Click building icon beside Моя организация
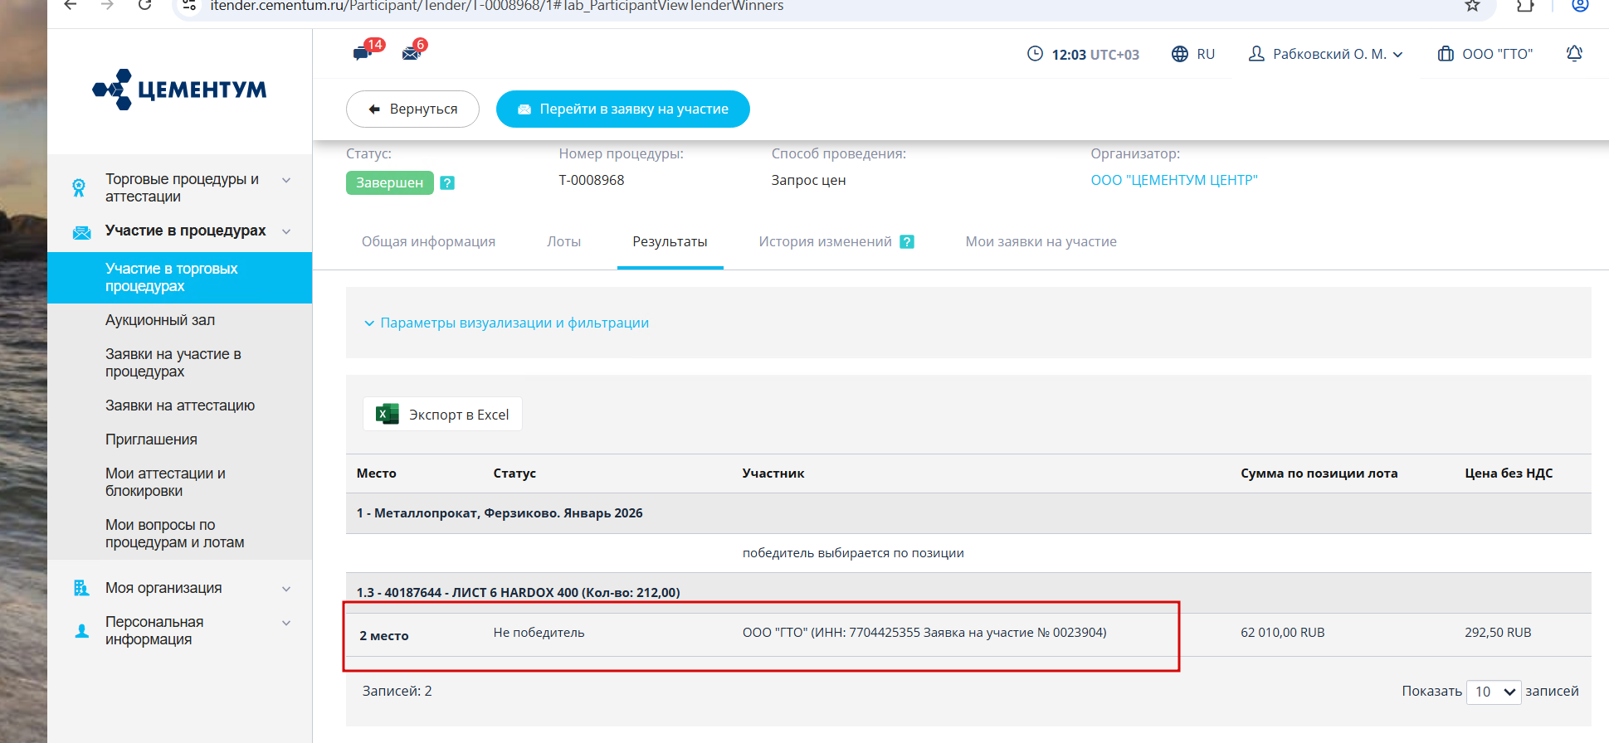The image size is (1609, 743). [80, 588]
